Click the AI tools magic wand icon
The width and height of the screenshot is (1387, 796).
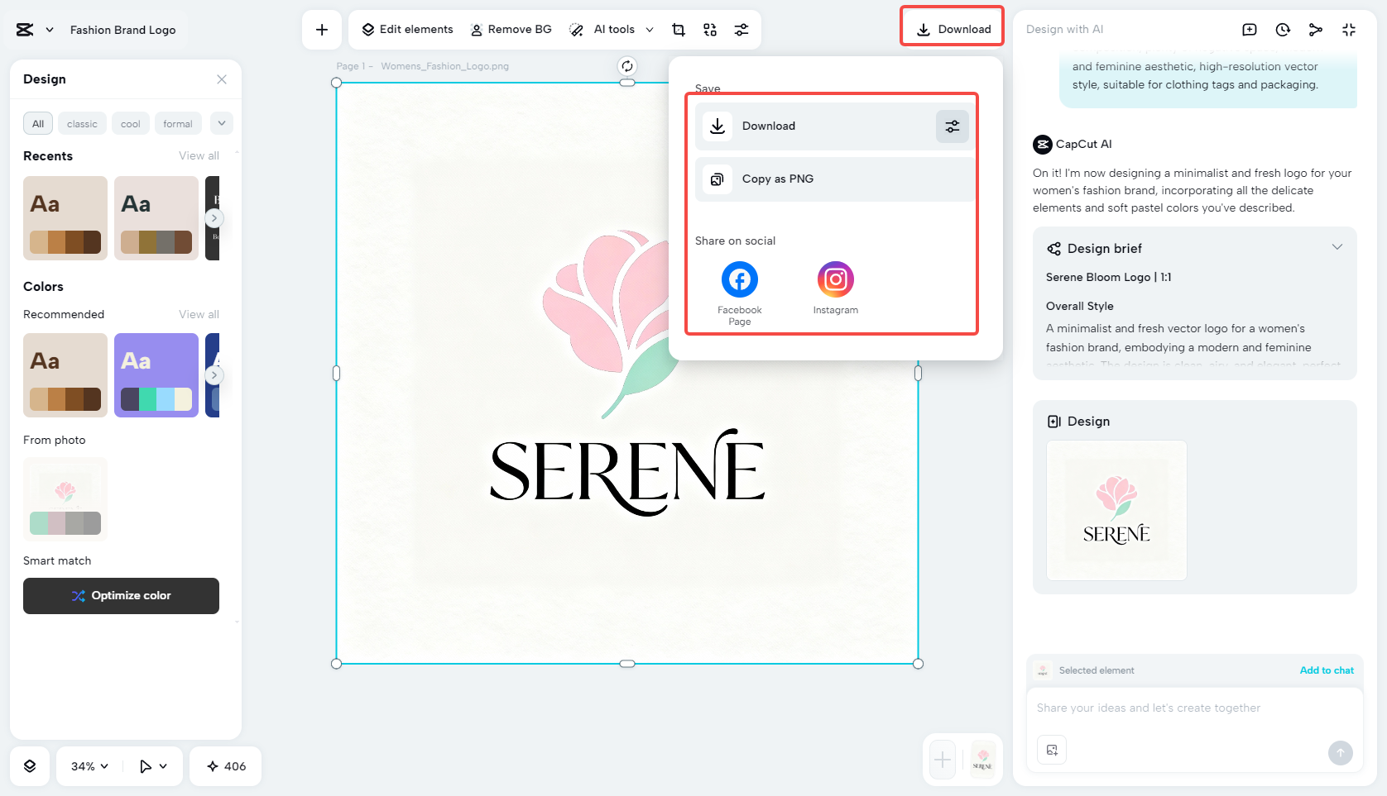click(576, 29)
